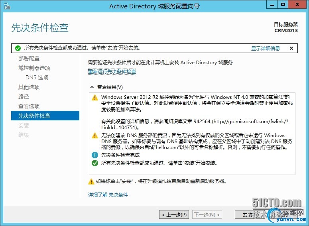Click 先决条件检查完成 result text
This screenshot has width=309, height=226.
pyautogui.click(x=120, y=155)
